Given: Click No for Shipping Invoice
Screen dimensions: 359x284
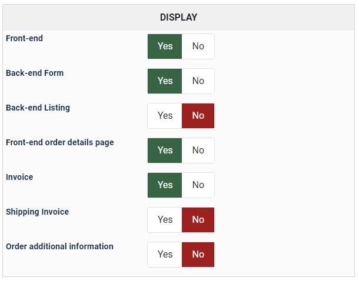Looking at the screenshot, I should pyautogui.click(x=198, y=220).
